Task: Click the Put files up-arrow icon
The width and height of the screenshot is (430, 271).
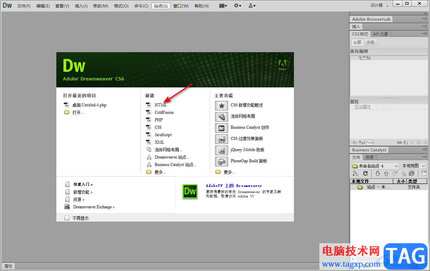Action: 386,173
